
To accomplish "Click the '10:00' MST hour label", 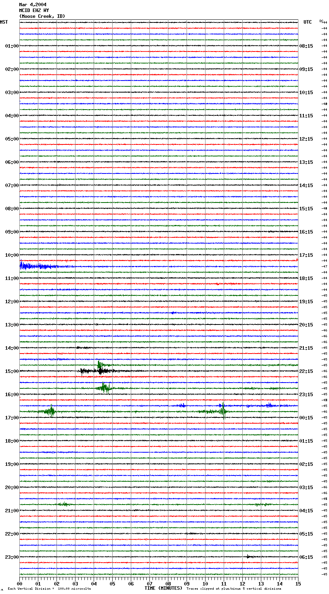I will (12, 255).
